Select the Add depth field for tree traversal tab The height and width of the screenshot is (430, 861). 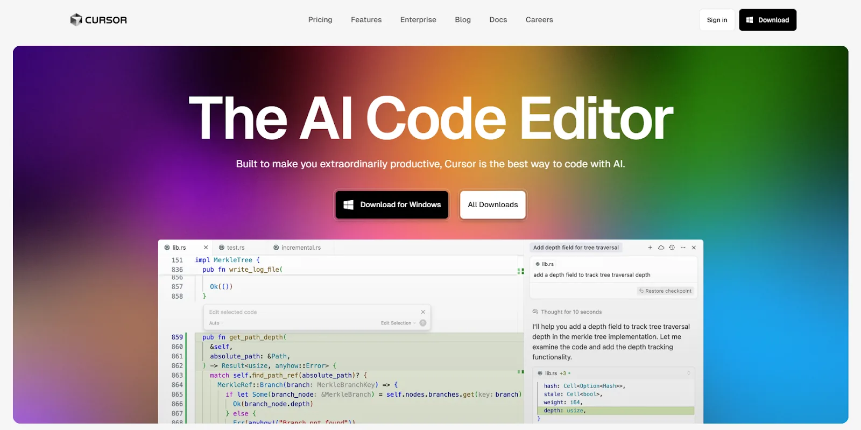(x=576, y=248)
